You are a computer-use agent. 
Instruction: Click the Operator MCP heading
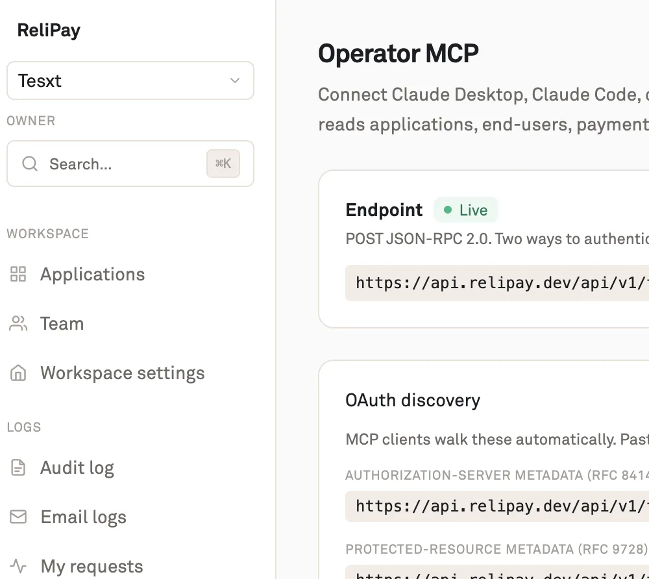click(x=398, y=53)
